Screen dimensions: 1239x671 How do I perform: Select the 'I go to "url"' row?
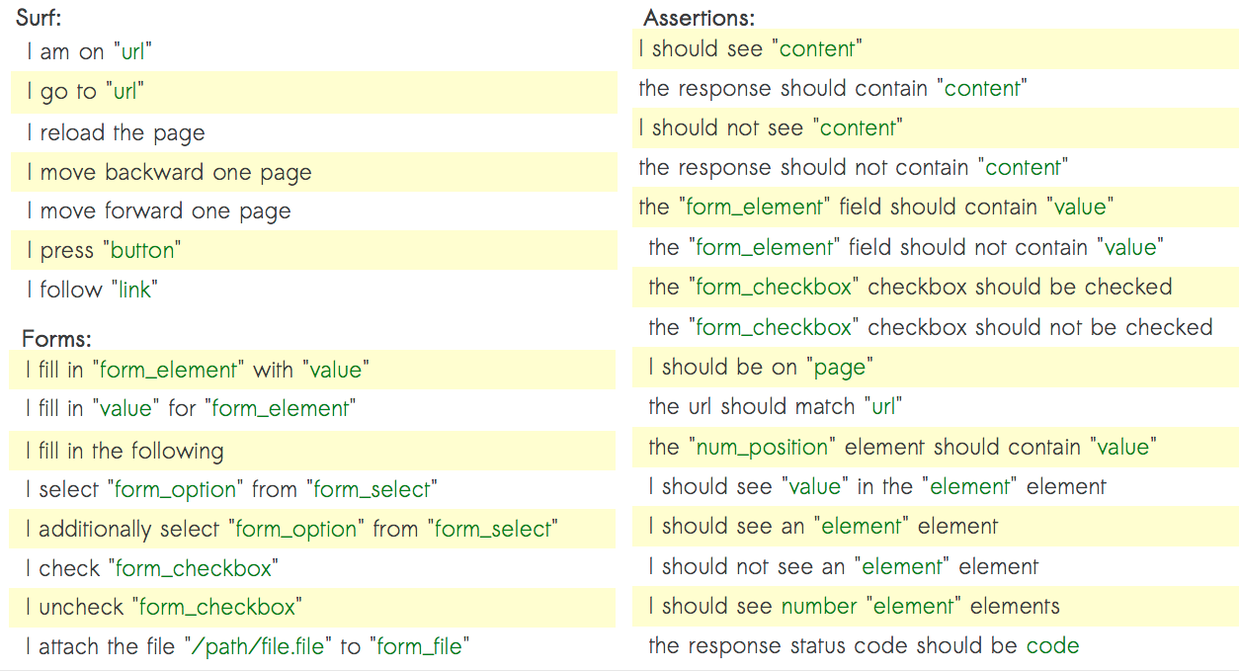click(314, 92)
